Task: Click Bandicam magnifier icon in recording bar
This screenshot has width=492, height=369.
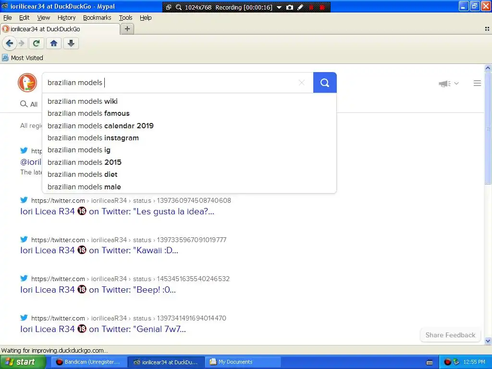Action: (179, 7)
